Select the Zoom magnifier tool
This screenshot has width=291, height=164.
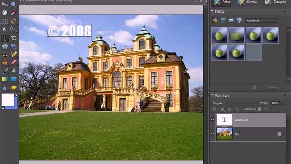click(x=14, y=4)
